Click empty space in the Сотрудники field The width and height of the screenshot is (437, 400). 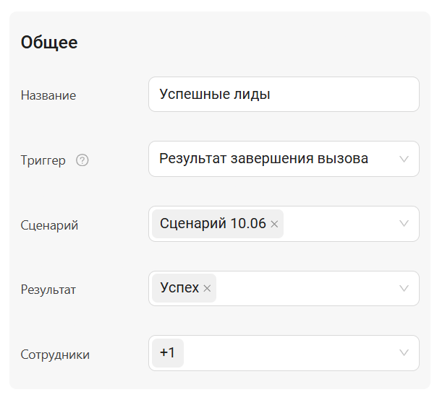[x=289, y=353]
